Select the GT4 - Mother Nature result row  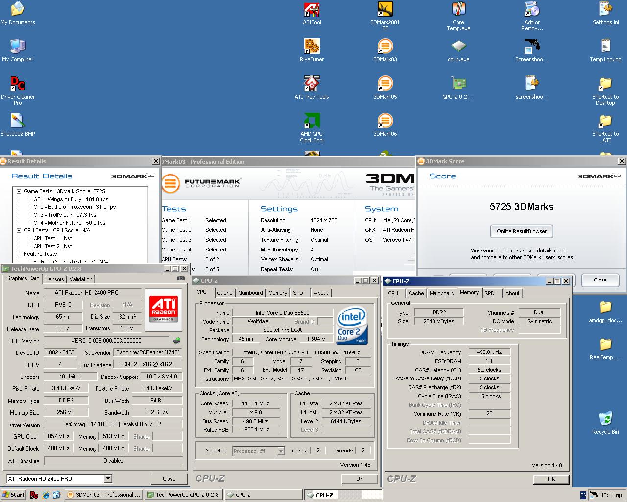(x=70, y=223)
